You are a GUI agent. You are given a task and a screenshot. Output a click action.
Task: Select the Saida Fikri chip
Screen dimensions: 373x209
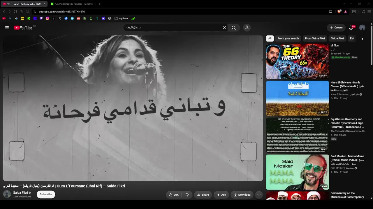337,38
